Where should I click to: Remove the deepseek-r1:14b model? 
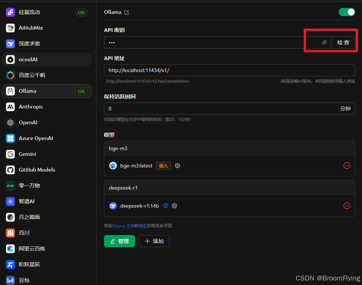coord(347,205)
